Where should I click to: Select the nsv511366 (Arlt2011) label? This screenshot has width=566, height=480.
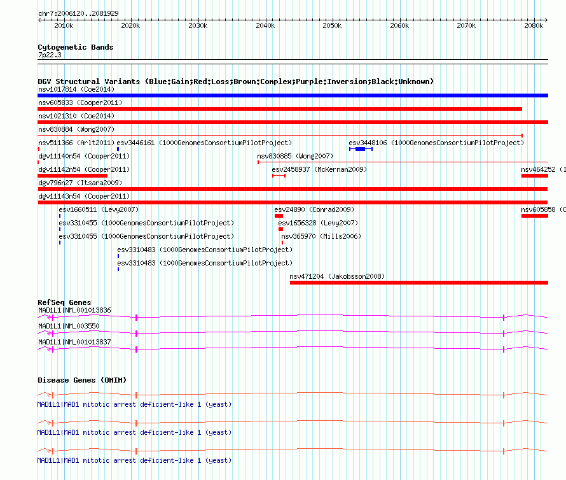76,143
